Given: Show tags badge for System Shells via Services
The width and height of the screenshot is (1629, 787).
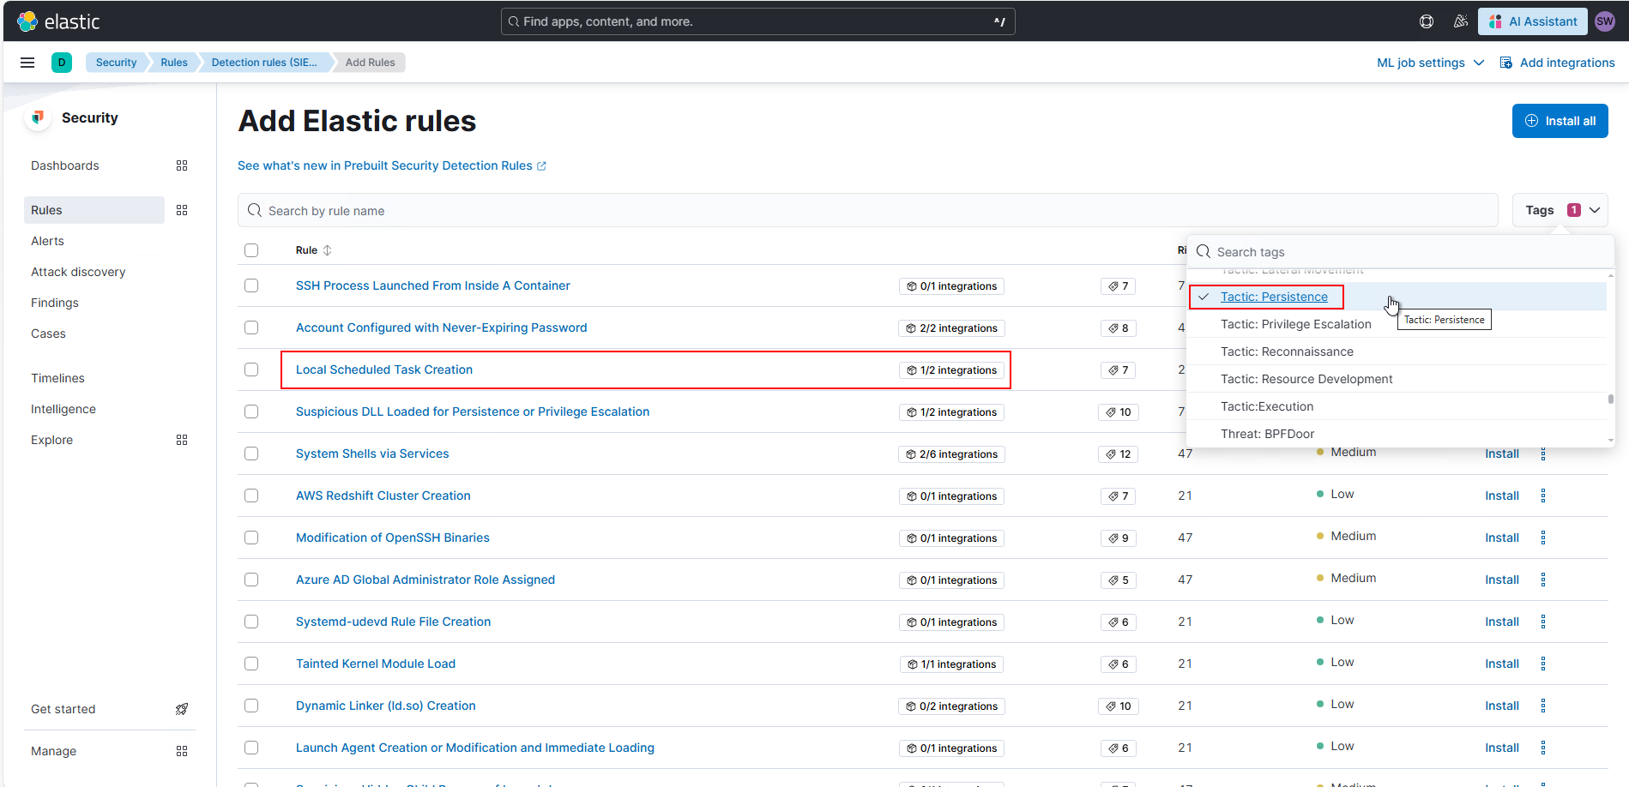Looking at the screenshot, I should (x=1118, y=454).
